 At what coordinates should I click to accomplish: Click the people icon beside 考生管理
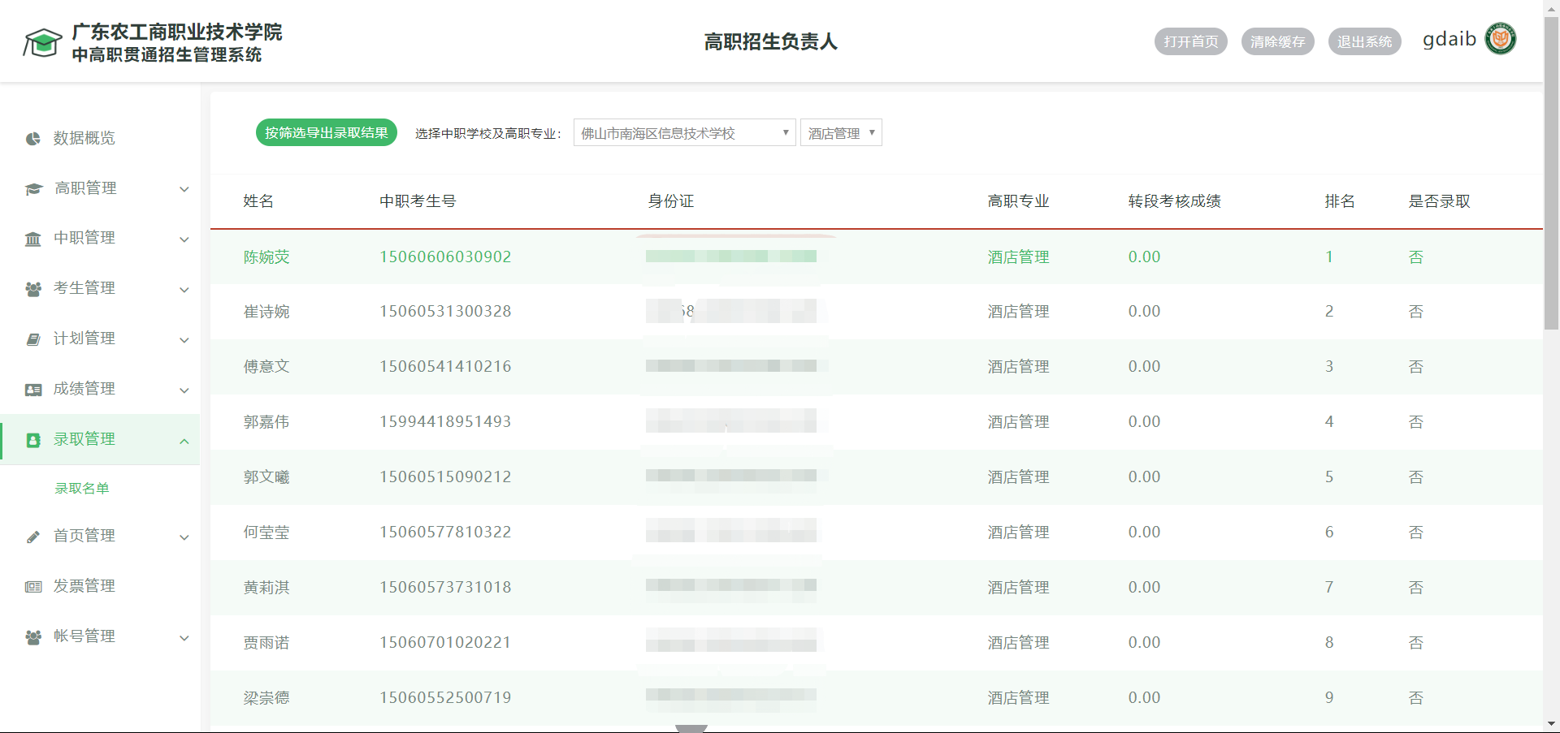click(33, 289)
